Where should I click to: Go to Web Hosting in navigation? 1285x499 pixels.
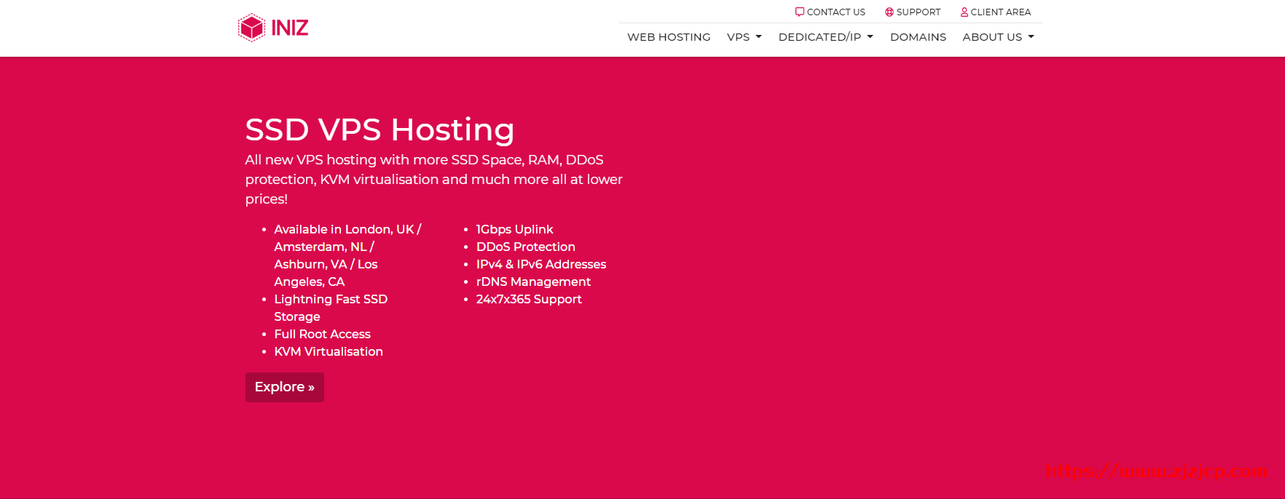click(x=669, y=37)
